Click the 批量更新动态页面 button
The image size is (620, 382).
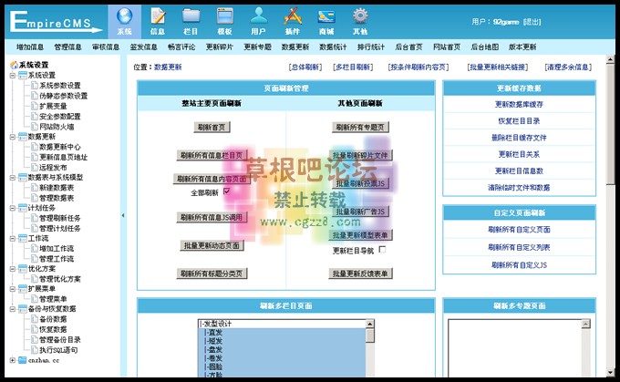click(x=212, y=245)
